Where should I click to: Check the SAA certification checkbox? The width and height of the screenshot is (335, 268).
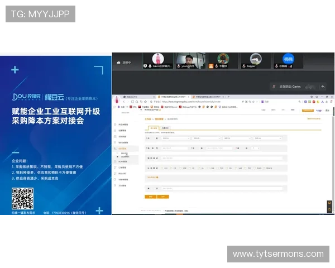click(x=236, y=168)
